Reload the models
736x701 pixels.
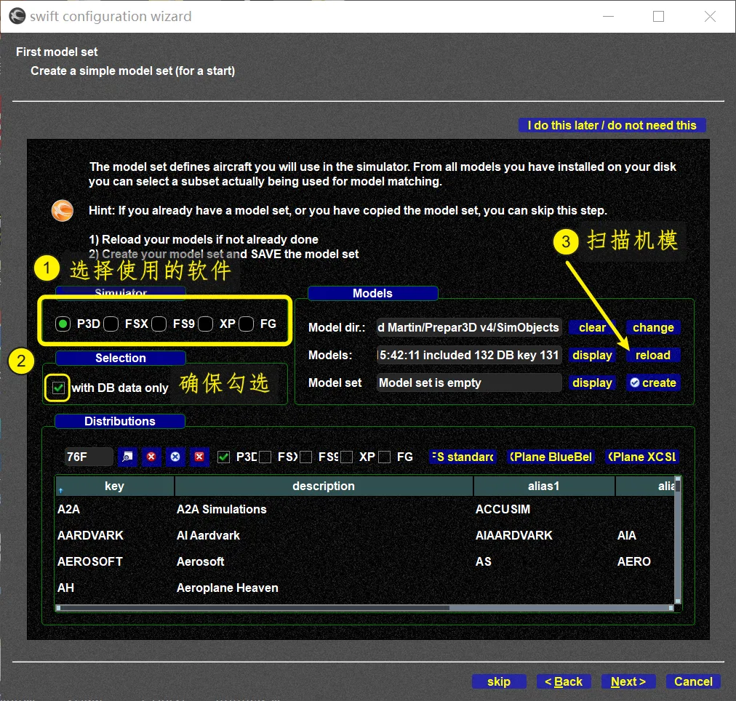pyautogui.click(x=653, y=355)
